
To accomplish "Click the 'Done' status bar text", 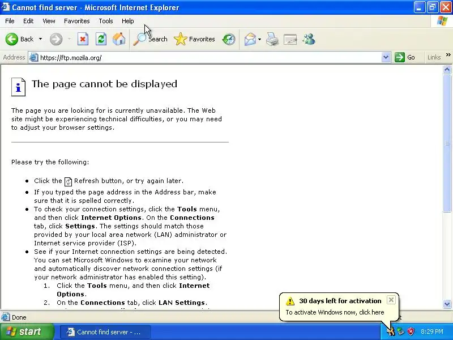I will pos(19,317).
